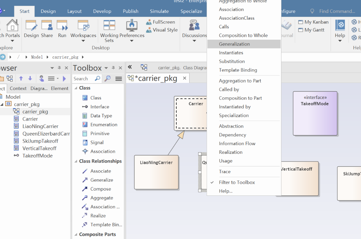Expand the Help dropdown arrow

pos(340,41)
